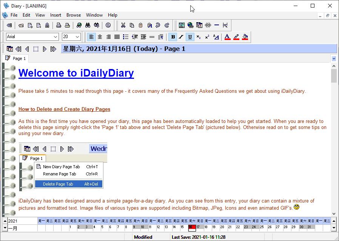Toggle Underline formatting
This screenshot has width=339, height=241.
(190, 37)
